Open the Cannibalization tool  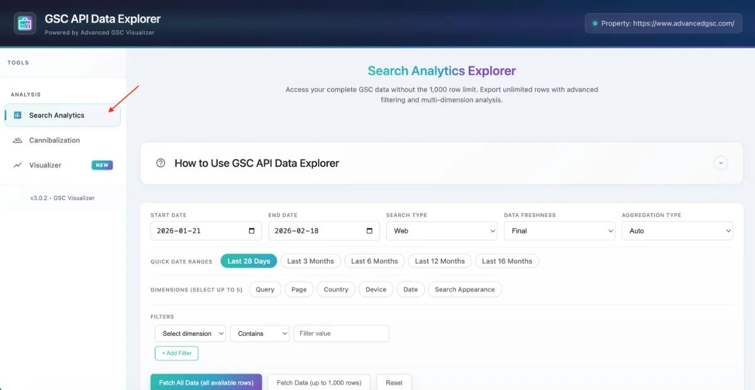(x=62, y=141)
